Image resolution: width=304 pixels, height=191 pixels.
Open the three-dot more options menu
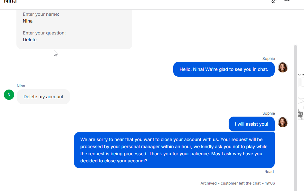(287, 1)
